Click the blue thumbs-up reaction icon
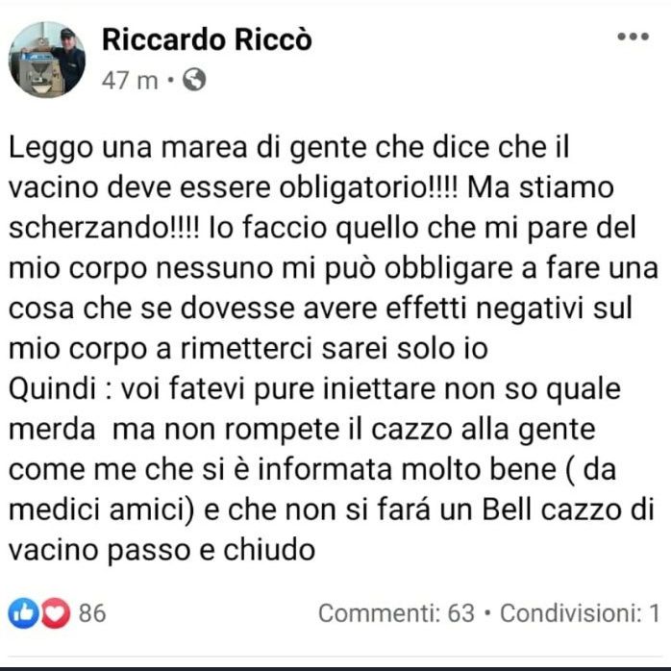Screen dimensions: 671x671 [23, 612]
